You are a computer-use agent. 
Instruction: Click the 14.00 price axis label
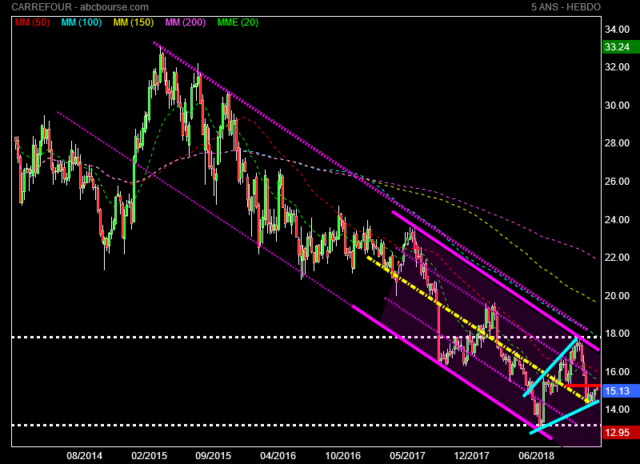tap(617, 410)
